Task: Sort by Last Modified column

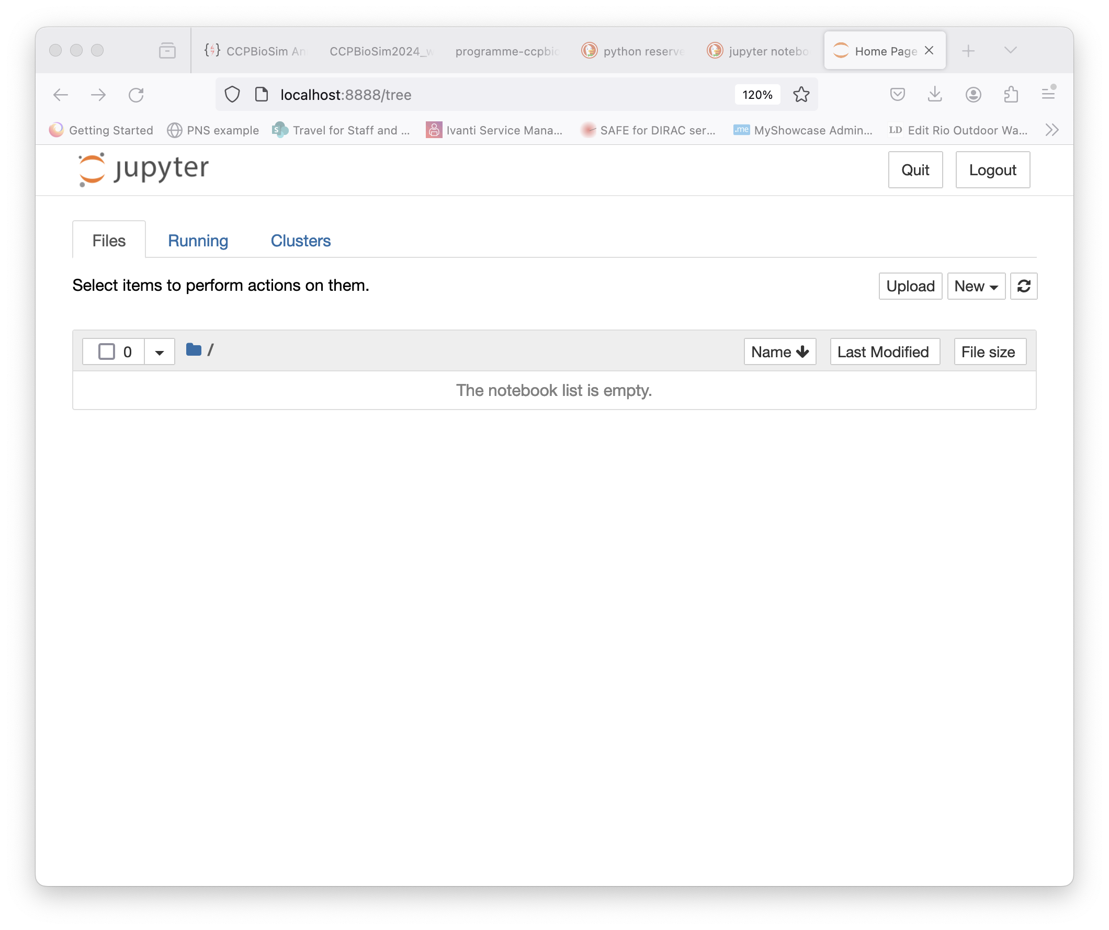Action: tap(885, 351)
